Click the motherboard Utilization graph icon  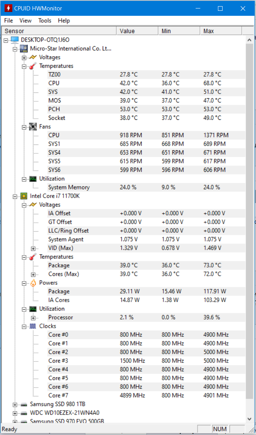33,179
